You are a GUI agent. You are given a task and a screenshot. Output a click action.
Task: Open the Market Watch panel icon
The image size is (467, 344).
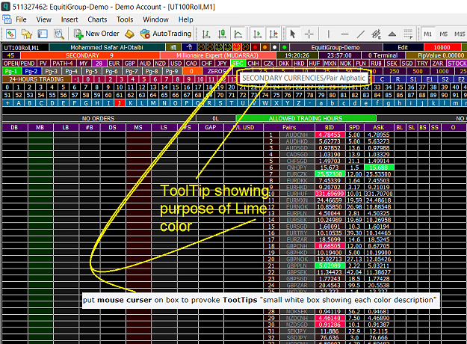43,34
